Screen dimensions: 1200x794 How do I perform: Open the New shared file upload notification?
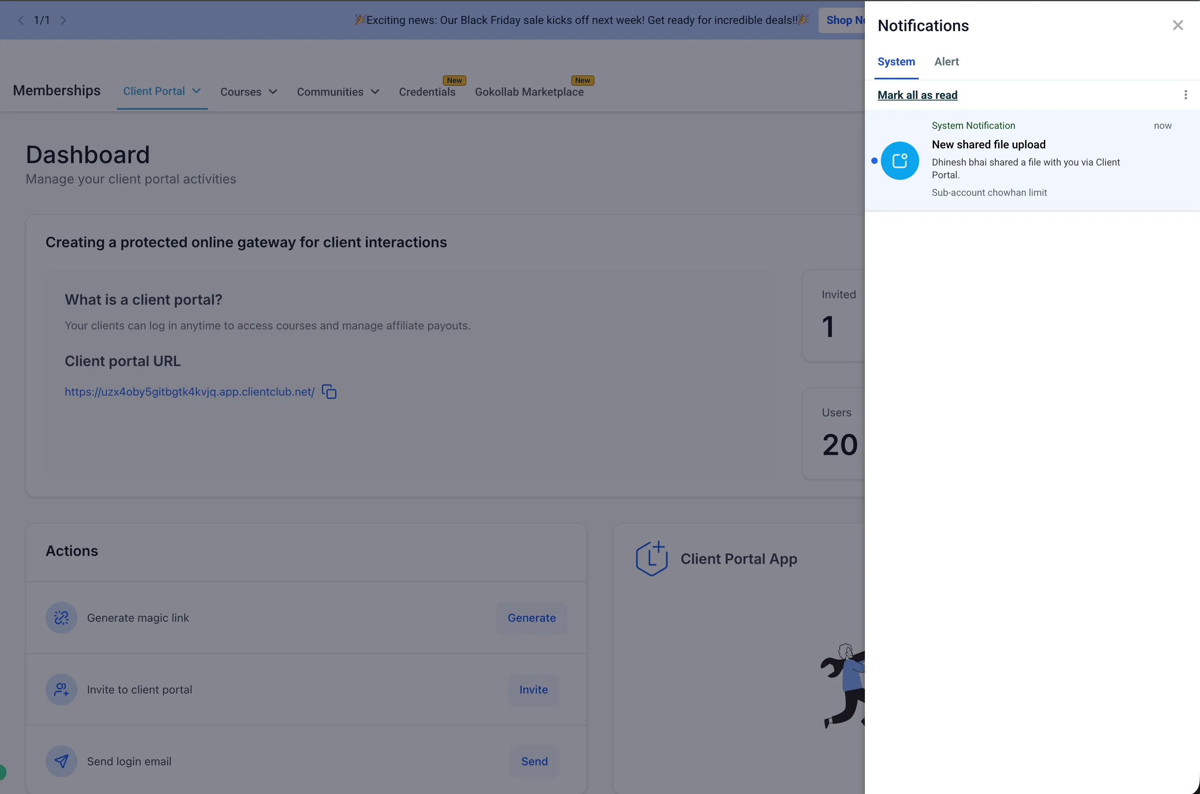(1032, 161)
